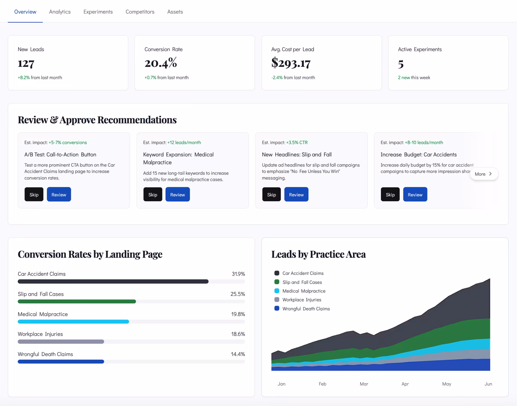Click the Wrongful Death Claims legend swatch
Image resolution: width=517 pixels, height=406 pixels.
coord(277,308)
